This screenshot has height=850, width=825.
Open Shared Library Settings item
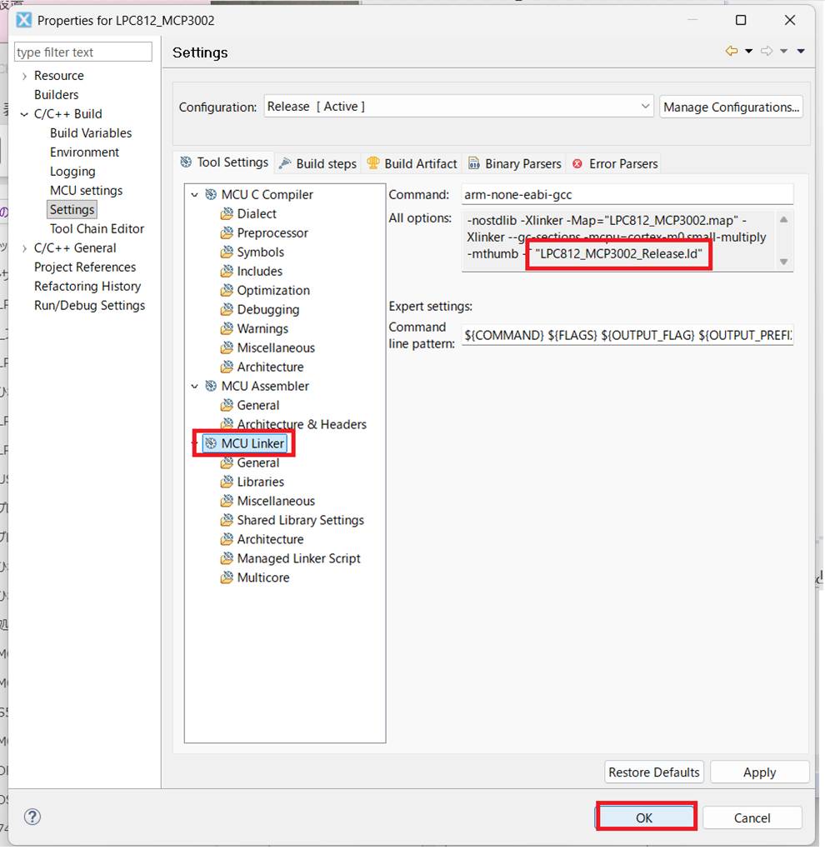[300, 520]
